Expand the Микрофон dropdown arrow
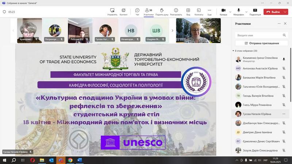This screenshot has height=164, width=292. pyautogui.click(x=246, y=12)
